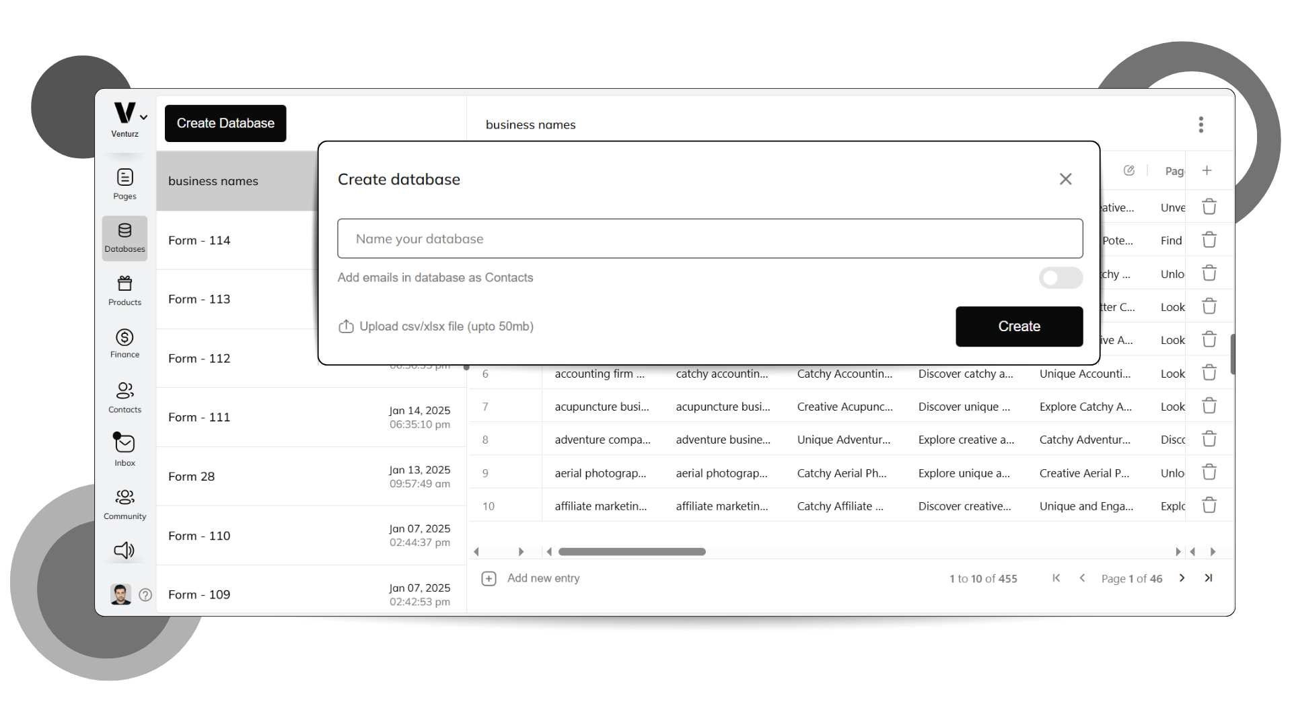This screenshot has width=1292, height=727.
Task: Open Form - 114 from the list
Action: 199,240
